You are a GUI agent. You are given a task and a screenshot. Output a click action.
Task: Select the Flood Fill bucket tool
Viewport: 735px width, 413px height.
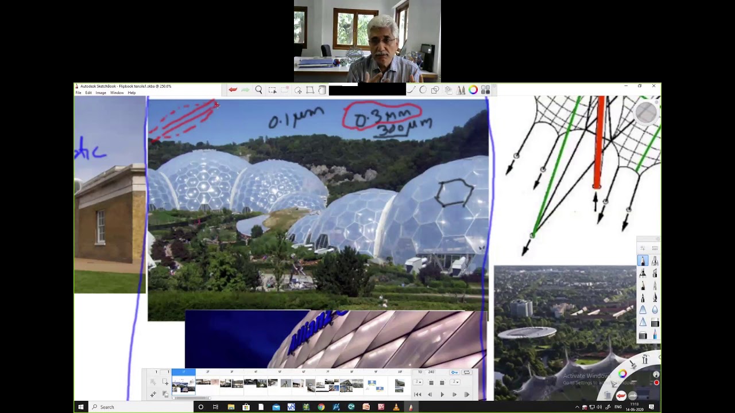tap(322, 90)
